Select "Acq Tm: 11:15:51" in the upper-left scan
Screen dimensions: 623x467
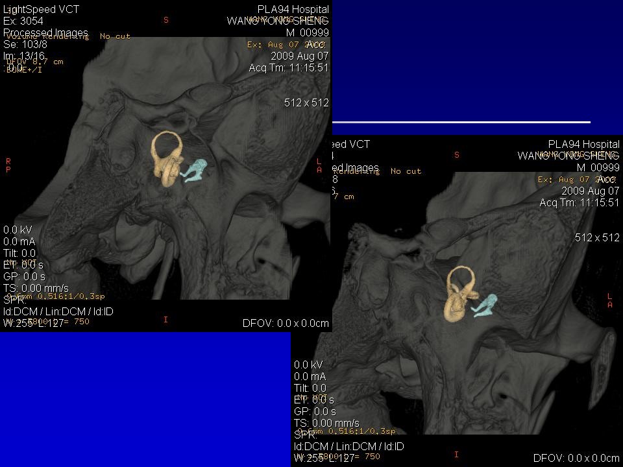289,68
